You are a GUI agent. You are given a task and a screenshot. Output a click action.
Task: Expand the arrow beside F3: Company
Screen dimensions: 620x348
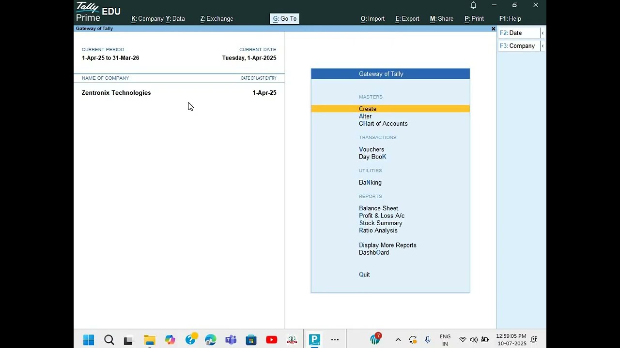pyautogui.click(x=542, y=46)
